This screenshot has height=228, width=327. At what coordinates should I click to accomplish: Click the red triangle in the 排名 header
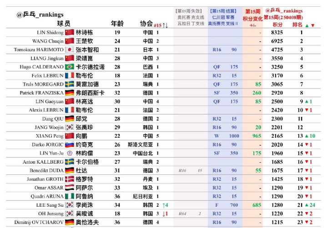click(312, 25)
